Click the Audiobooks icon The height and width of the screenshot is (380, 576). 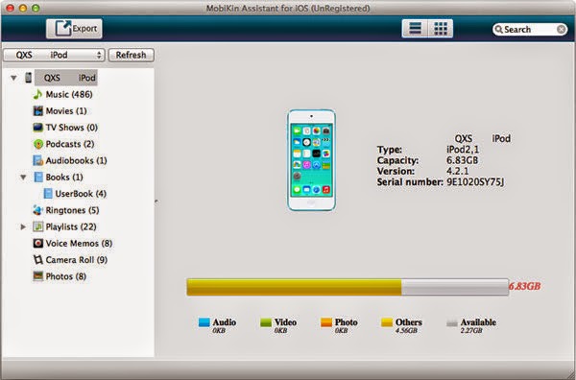tap(37, 160)
